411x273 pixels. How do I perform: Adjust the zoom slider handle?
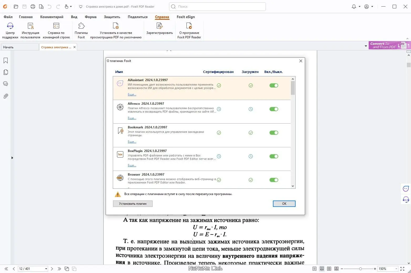(x=361, y=269)
